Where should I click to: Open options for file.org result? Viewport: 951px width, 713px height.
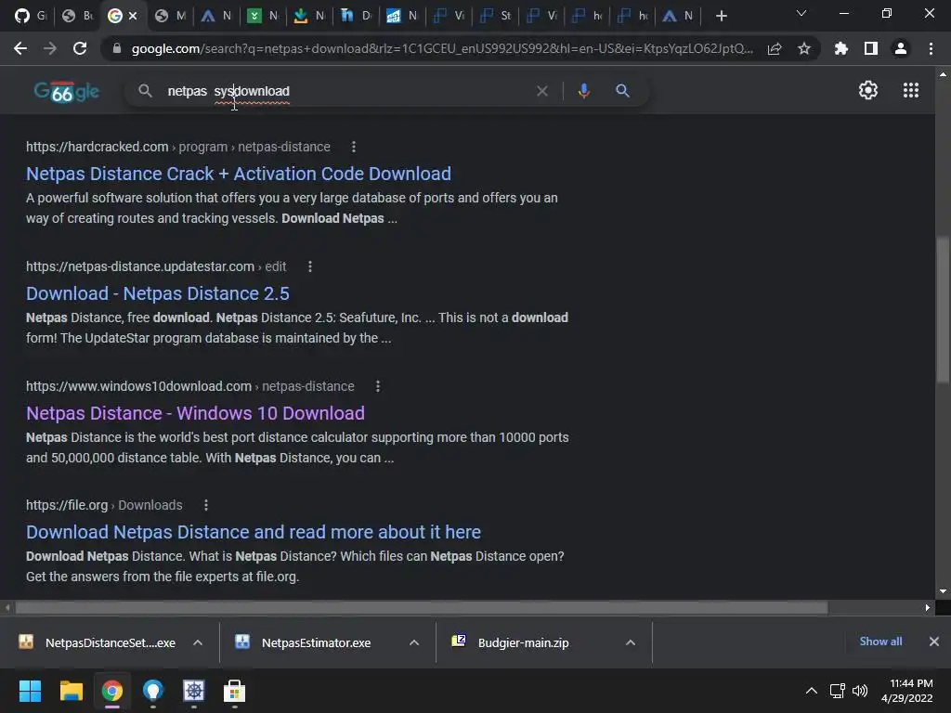pos(206,505)
